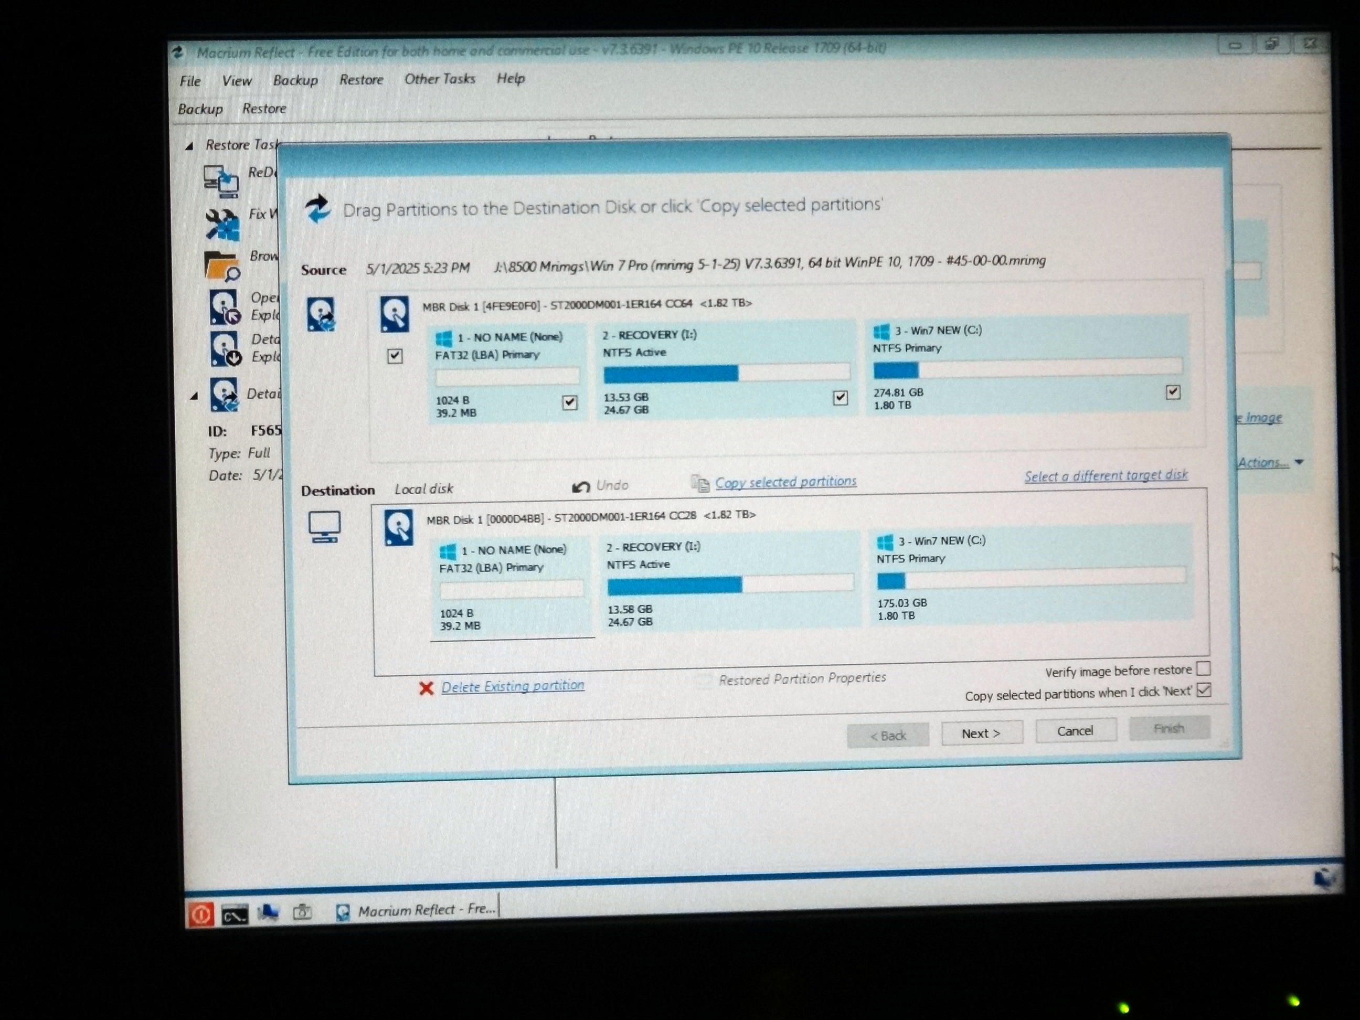
Task: Click the network settings taskbar icon
Action: point(268,913)
